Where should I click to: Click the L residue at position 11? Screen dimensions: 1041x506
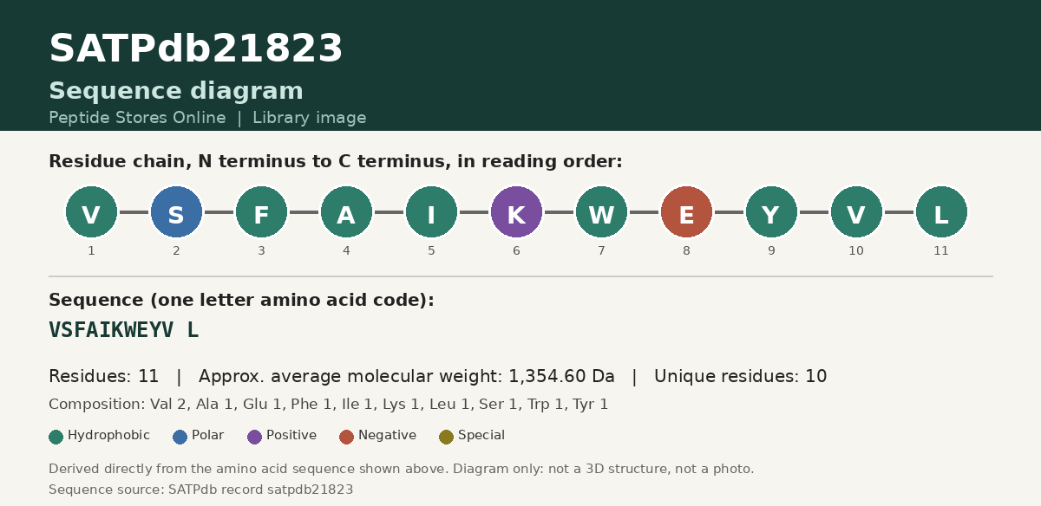pyautogui.click(x=941, y=212)
